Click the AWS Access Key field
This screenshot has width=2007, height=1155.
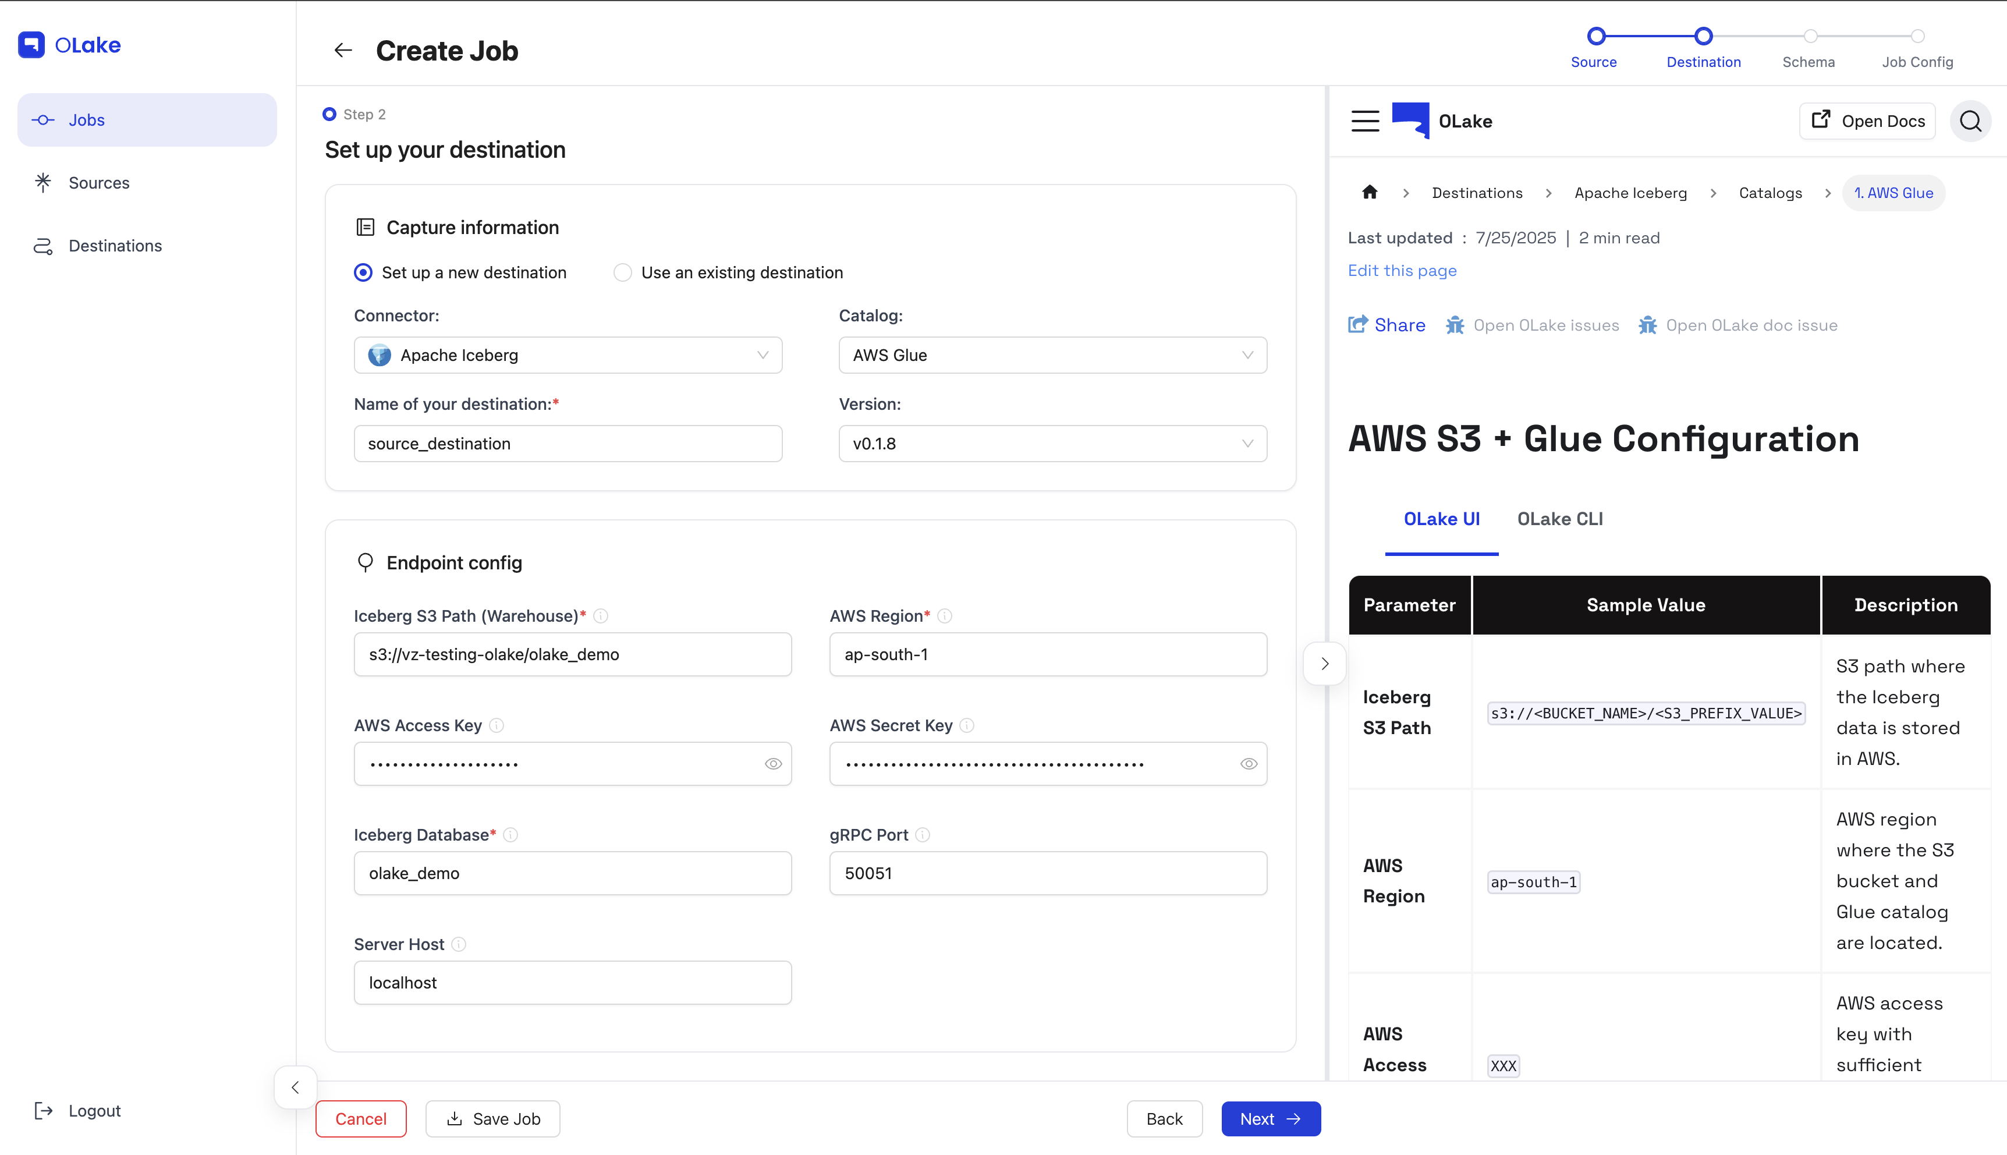[573, 764]
